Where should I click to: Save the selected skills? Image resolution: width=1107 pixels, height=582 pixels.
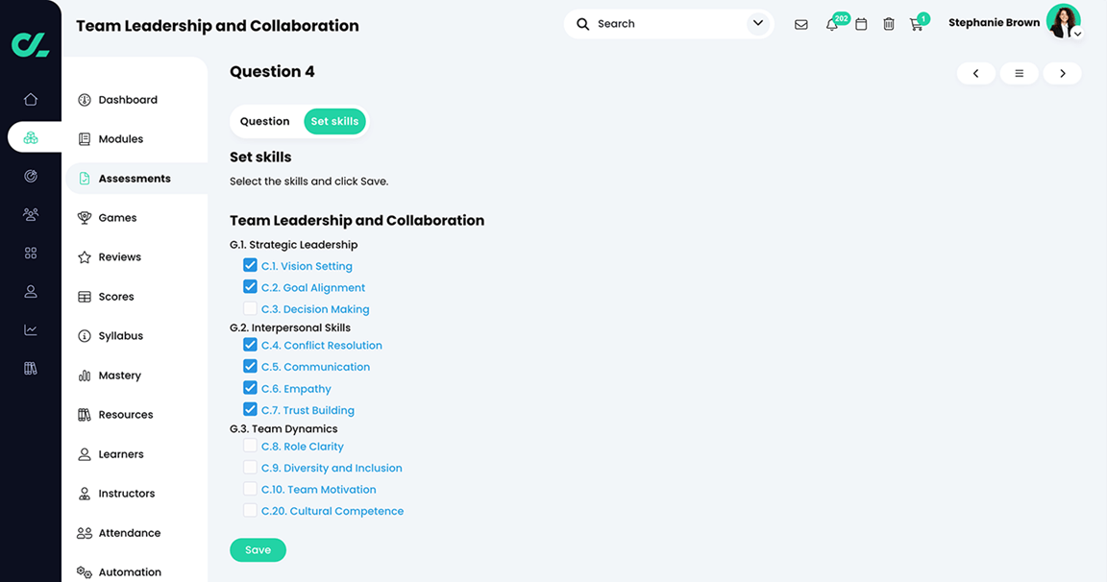click(258, 549)
